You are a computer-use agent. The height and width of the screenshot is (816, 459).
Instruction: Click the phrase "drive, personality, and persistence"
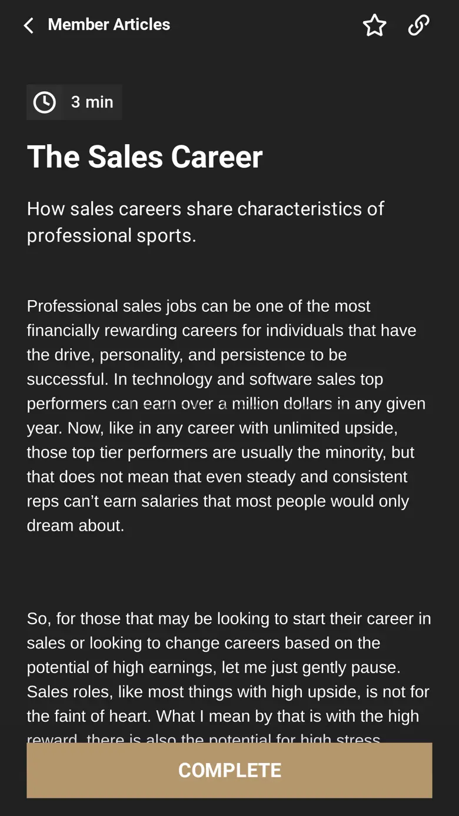click(x=204, y=355)
